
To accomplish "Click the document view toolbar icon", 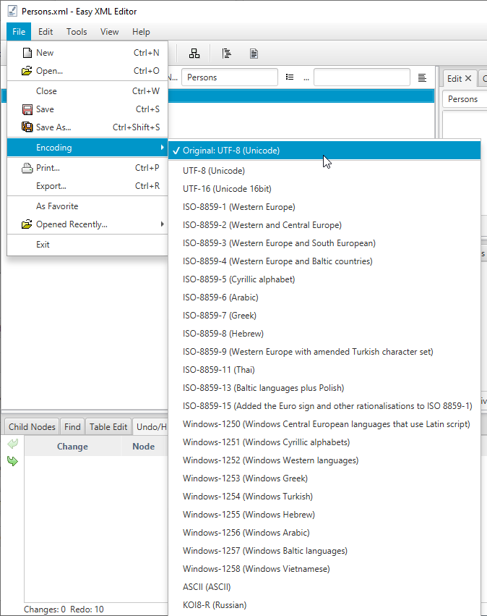I will 254,54.
